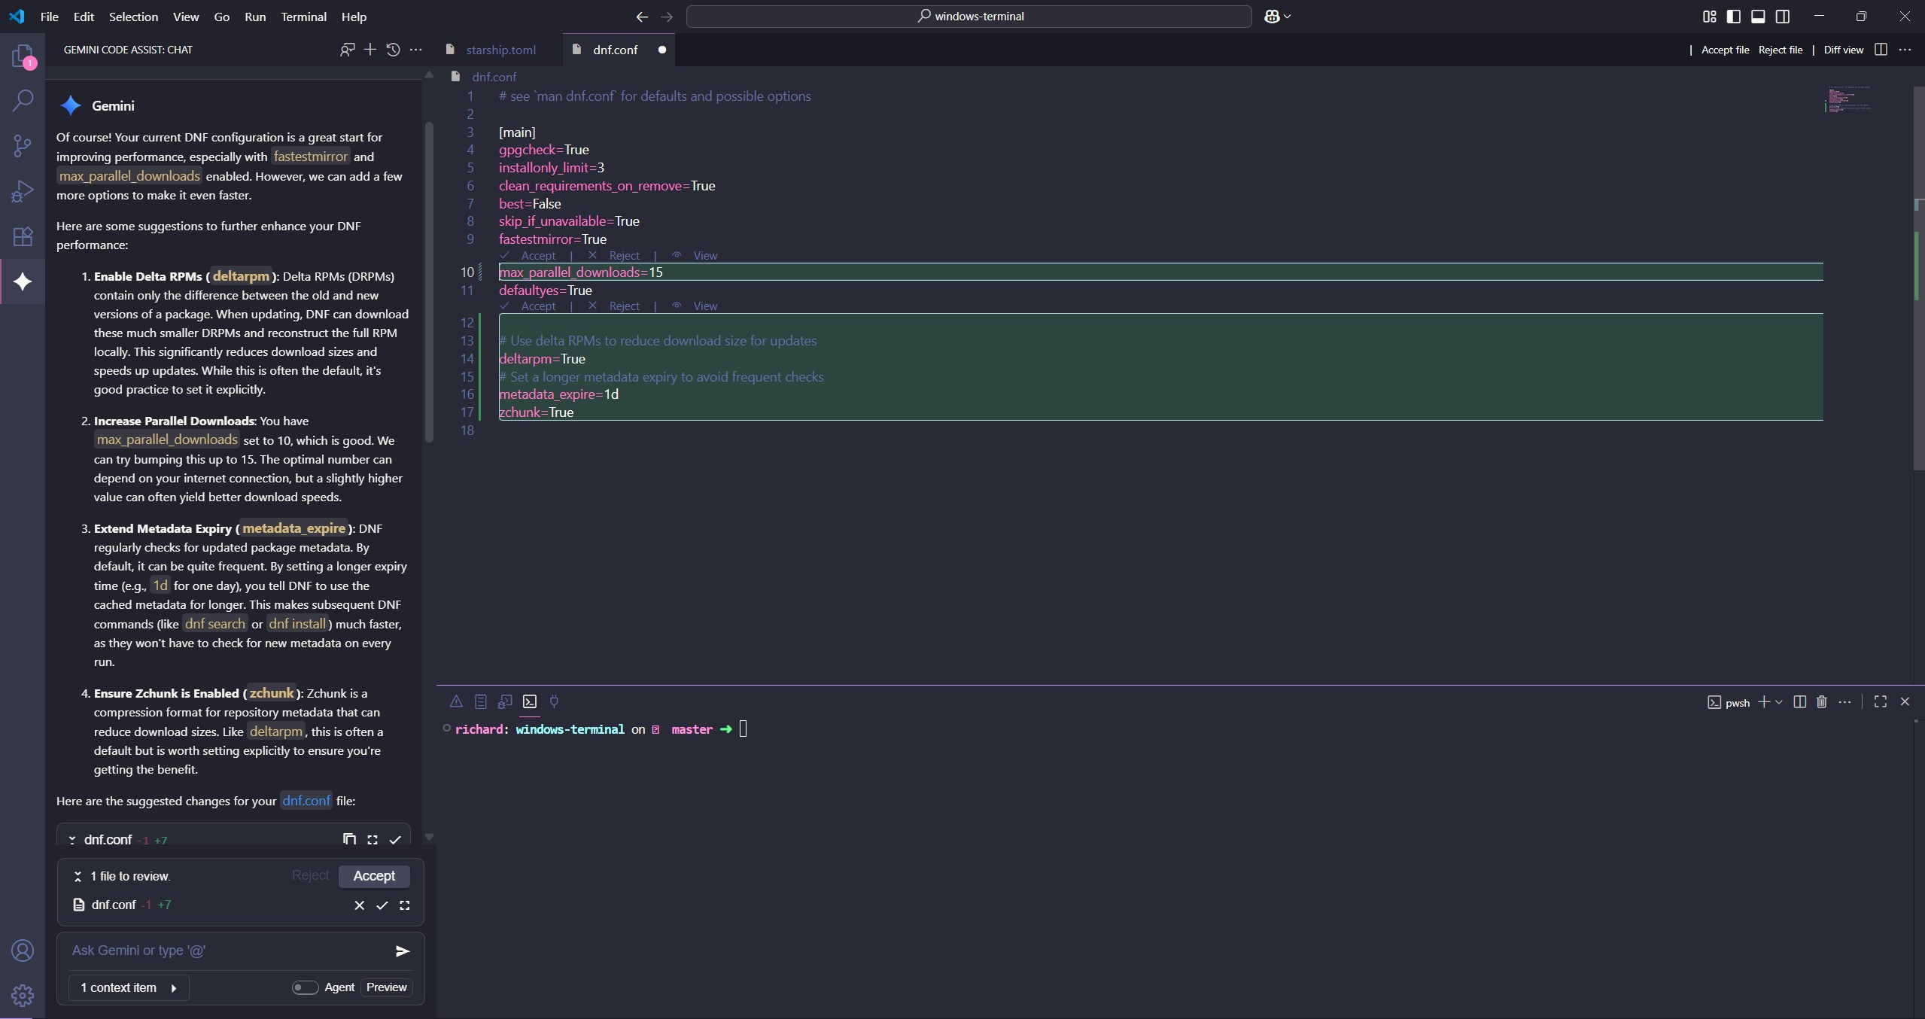
Task: Click Reject file in editor toolbar
Action: (1780, 50)
